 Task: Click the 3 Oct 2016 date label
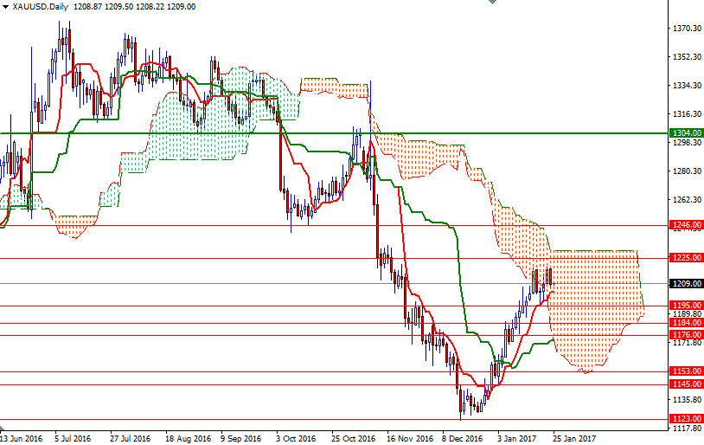click(294, 439)
